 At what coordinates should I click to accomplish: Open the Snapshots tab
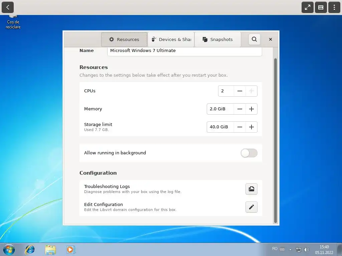coord(218,39)
